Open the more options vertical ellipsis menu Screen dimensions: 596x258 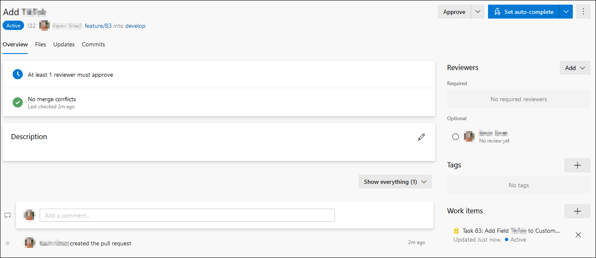coord(583,12)
